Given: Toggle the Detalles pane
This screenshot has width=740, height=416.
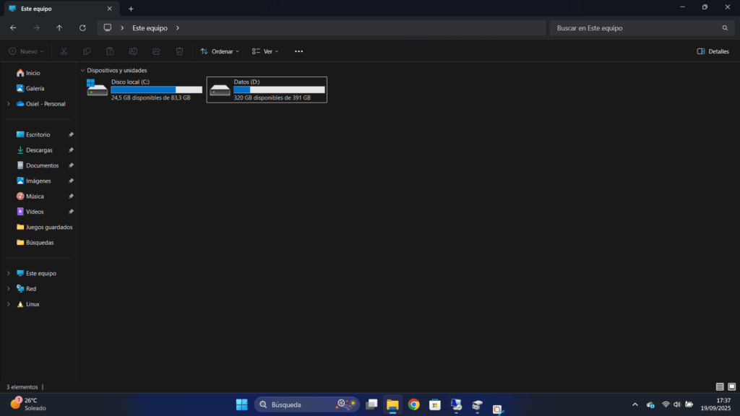Looking at the screenshot, I should pyautogui.click(x=711, y=51).
